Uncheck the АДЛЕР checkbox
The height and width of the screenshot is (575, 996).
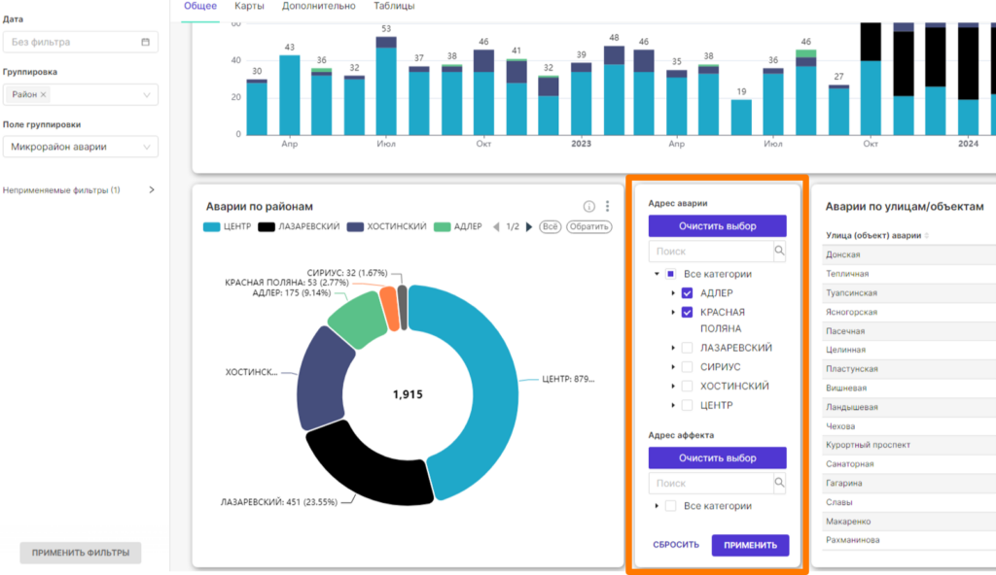[687, 293]
